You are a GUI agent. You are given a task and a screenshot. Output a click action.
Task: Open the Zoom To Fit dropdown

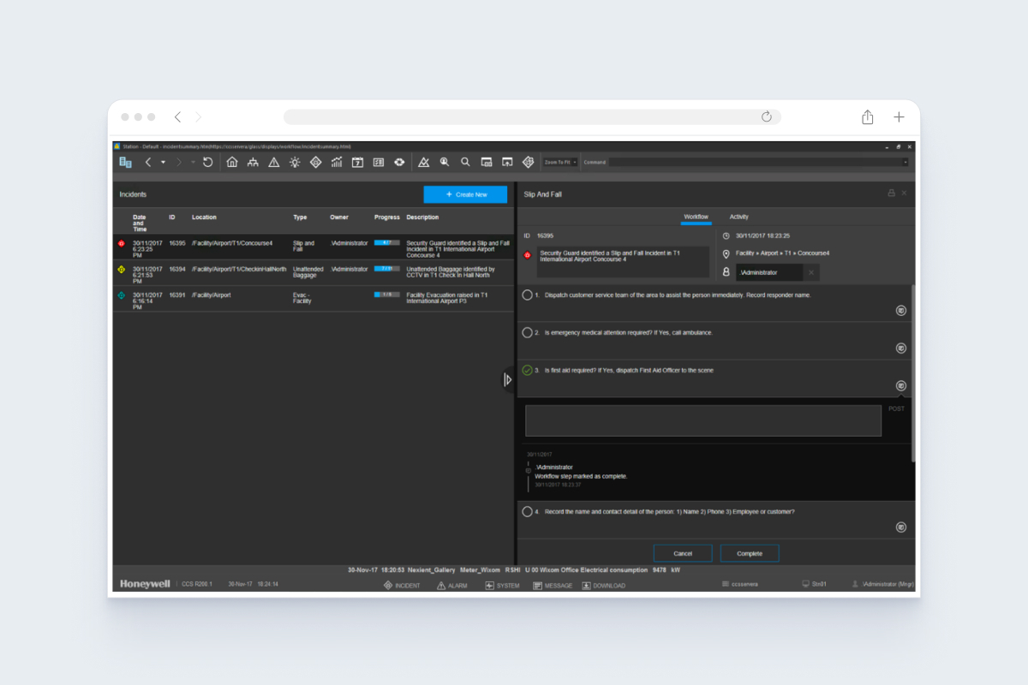(x=560, y=162)
